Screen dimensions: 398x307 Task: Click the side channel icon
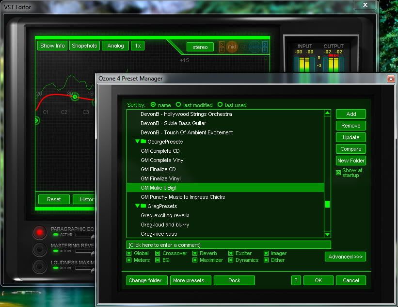(x=255, y=47)
